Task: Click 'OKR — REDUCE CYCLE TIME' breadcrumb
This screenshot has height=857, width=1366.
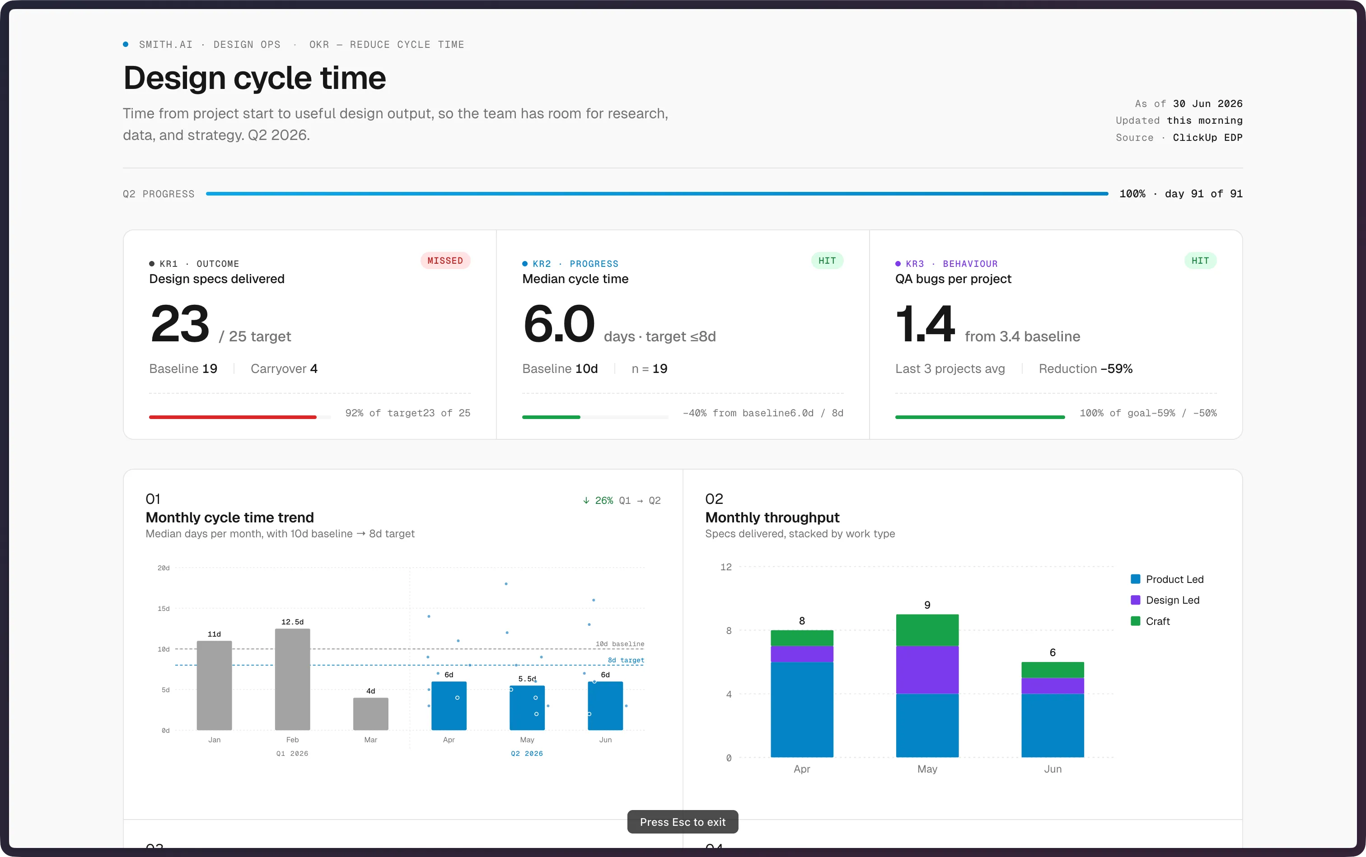Action: (x=387, y=44)
